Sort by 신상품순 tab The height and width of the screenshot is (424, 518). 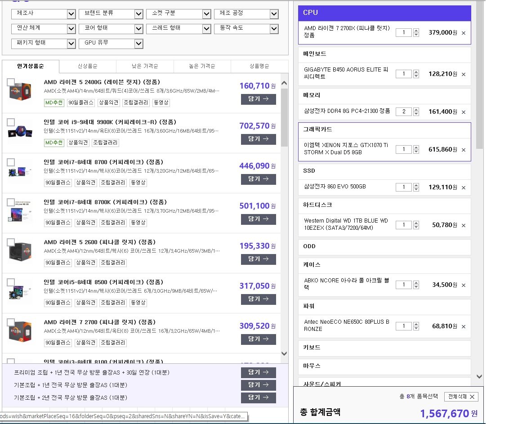click(88, 66)
